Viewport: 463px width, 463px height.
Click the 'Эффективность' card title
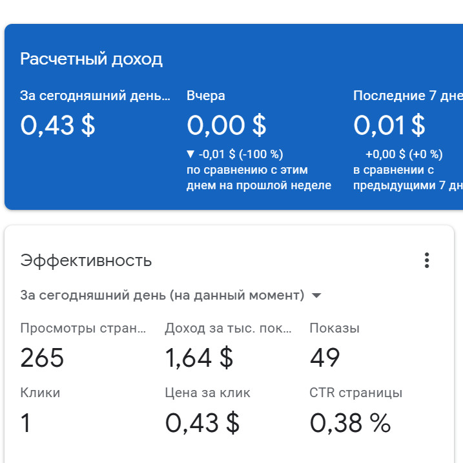[x=86, y=261]
